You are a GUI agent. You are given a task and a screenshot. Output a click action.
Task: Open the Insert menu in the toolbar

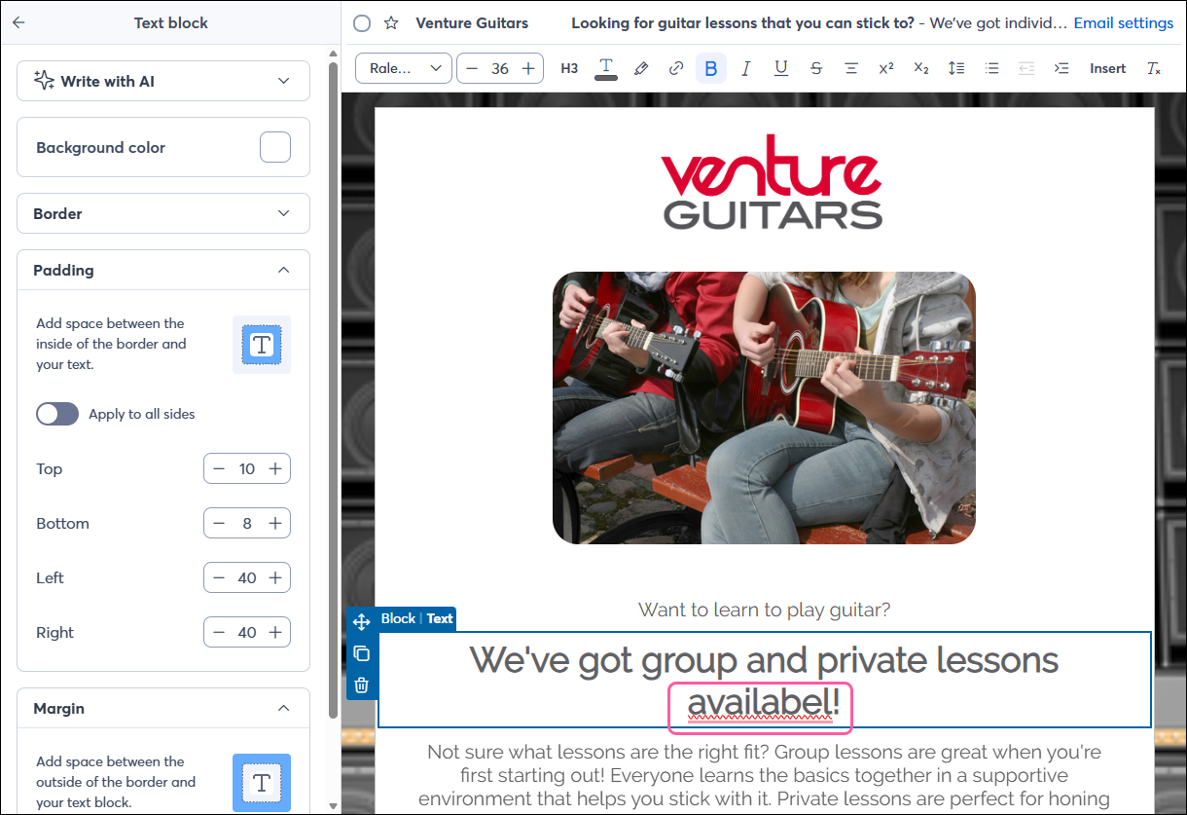[x=1107, y=68]
